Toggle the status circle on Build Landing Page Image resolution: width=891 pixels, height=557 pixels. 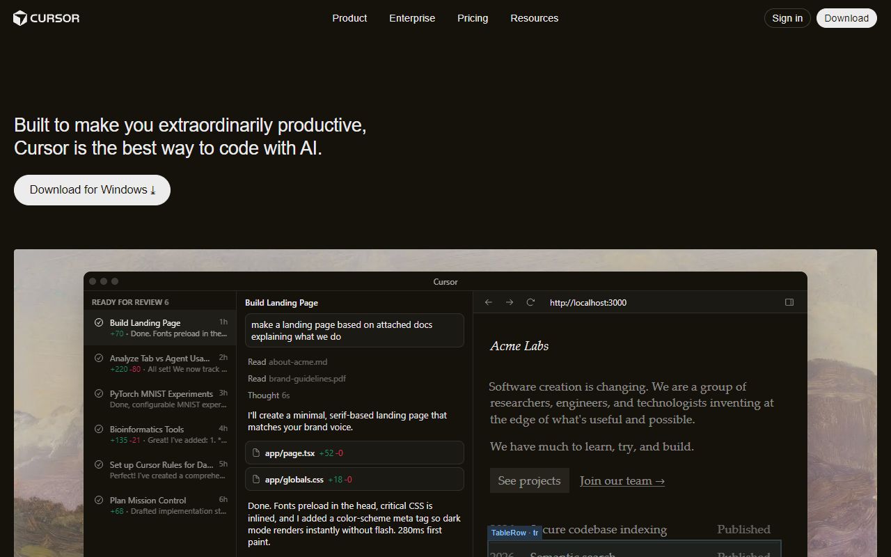98,322
